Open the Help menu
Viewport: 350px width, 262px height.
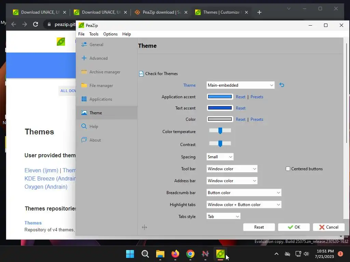tap(126, 34)
